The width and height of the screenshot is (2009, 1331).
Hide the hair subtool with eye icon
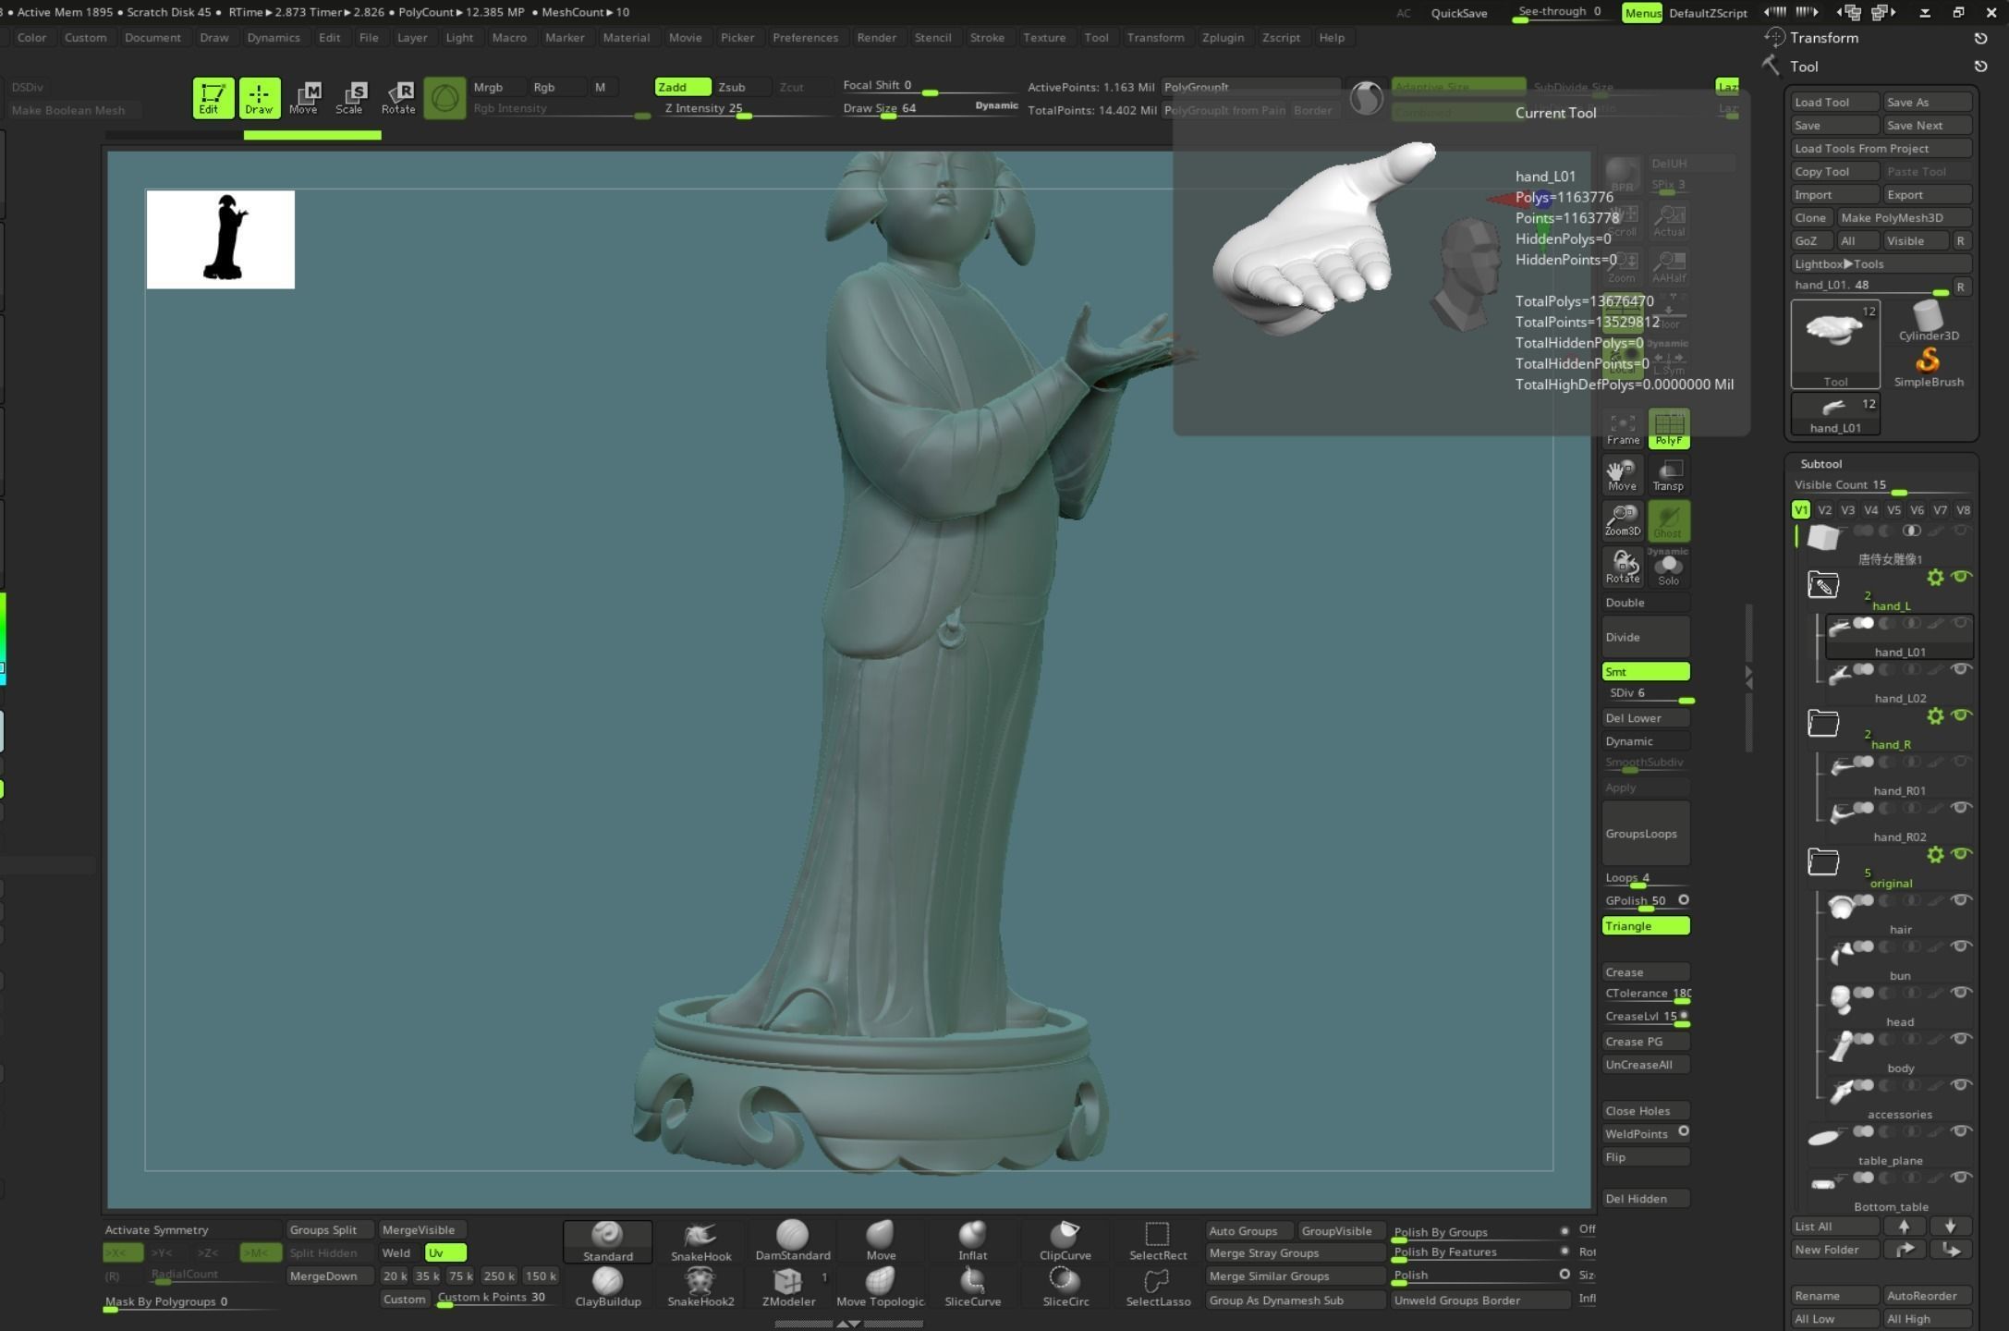[x=1960, y=900]
